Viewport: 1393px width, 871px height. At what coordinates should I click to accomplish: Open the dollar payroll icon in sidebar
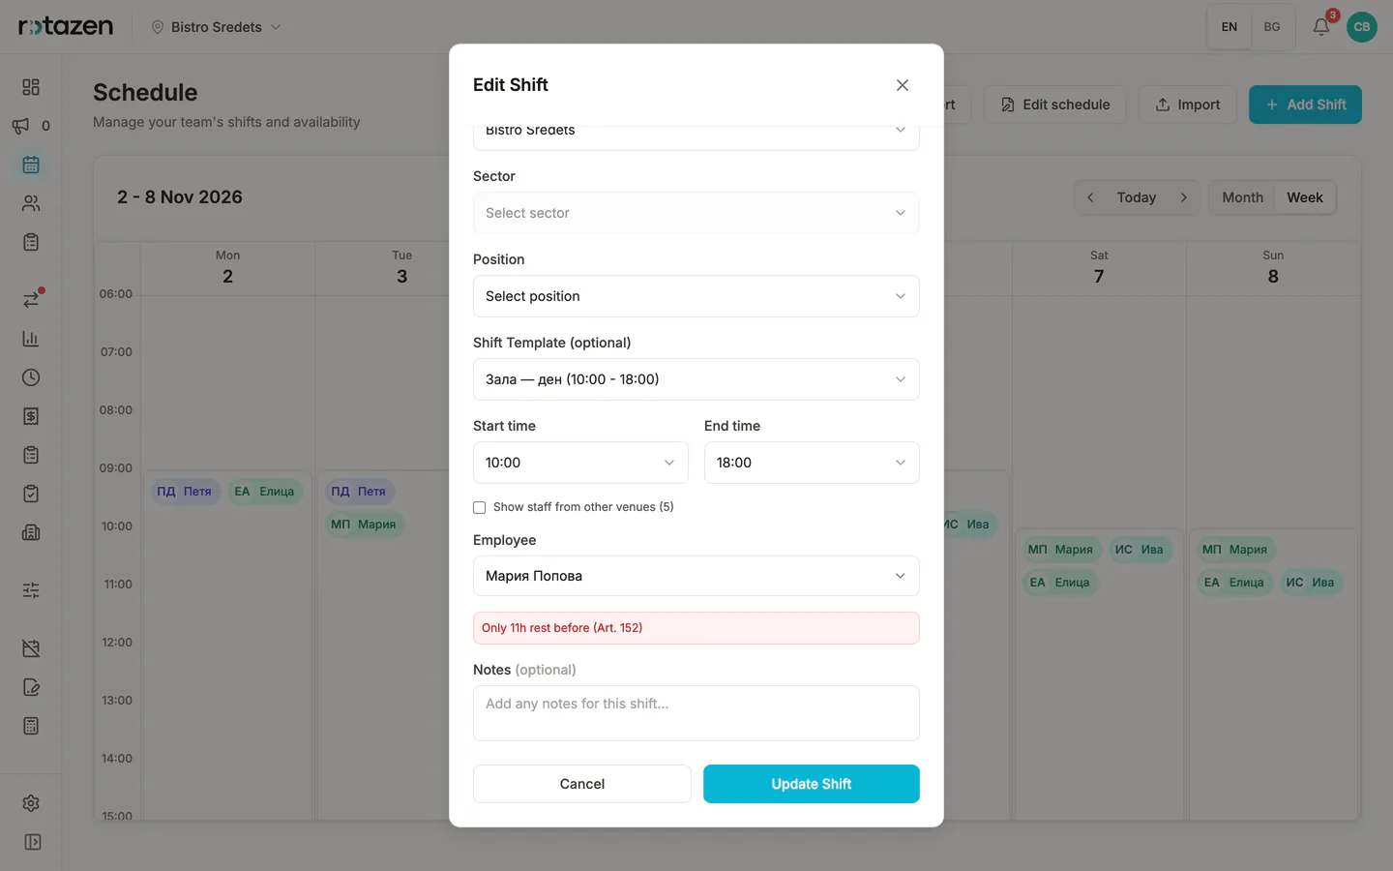(x=31, y=416)
